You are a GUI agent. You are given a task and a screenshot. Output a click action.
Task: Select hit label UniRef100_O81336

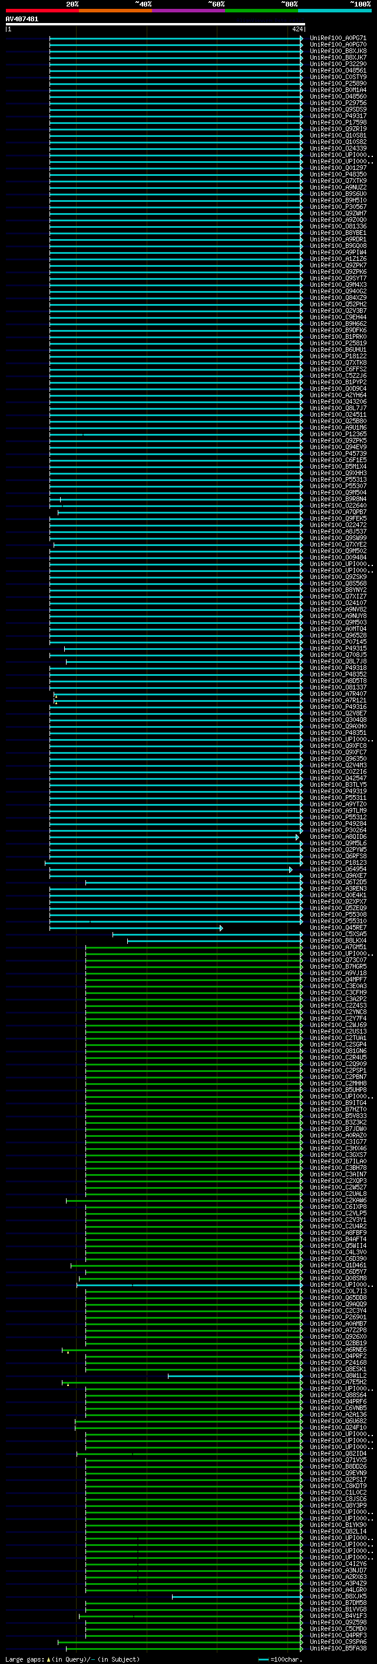point(338,226)
